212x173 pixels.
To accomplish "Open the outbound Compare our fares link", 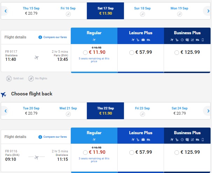I will point(55,37).
